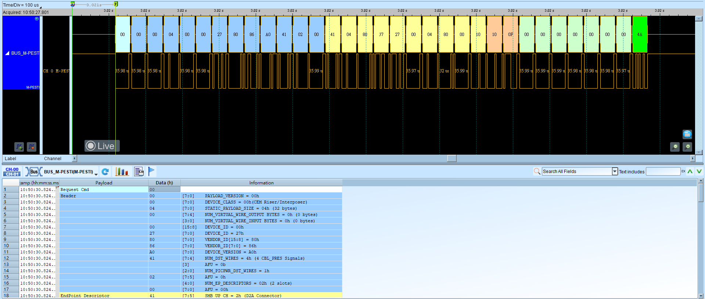Click the orange magnifier search icon
This screenshot has width=705, height=299.
[537, 171]
